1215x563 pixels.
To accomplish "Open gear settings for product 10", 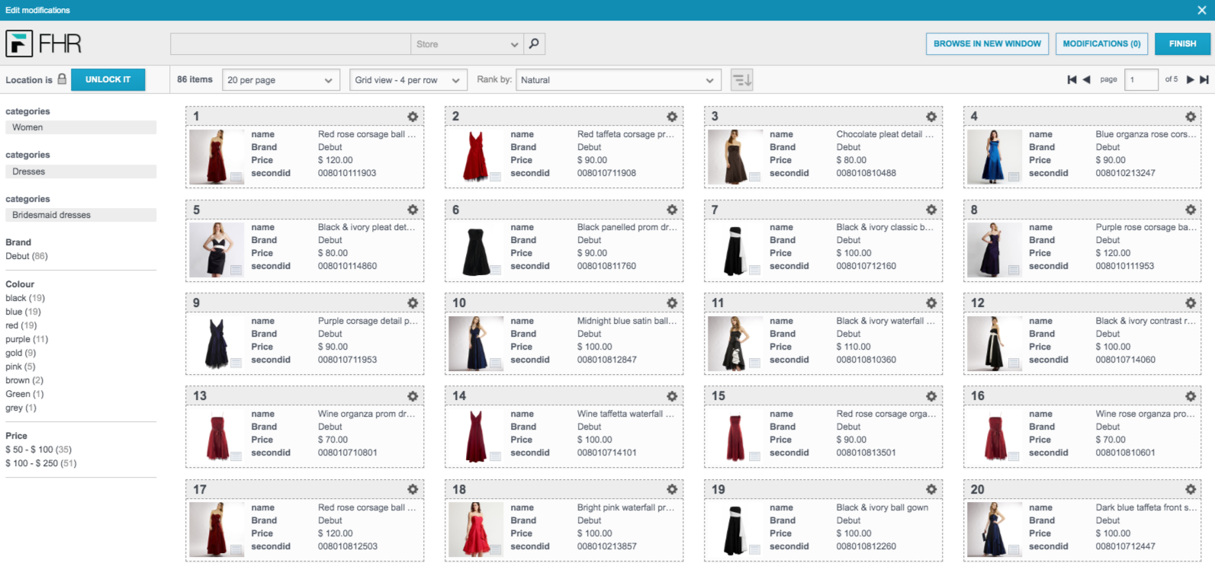I will (672, 303).
